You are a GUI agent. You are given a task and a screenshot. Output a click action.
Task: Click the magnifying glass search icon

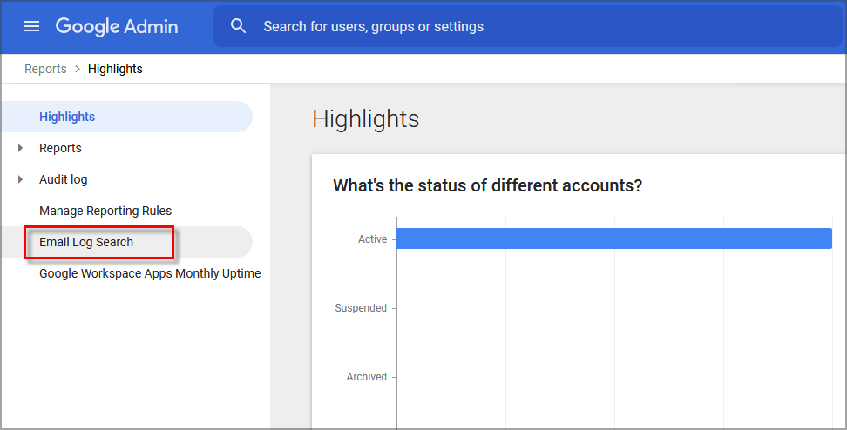point(239,26)
